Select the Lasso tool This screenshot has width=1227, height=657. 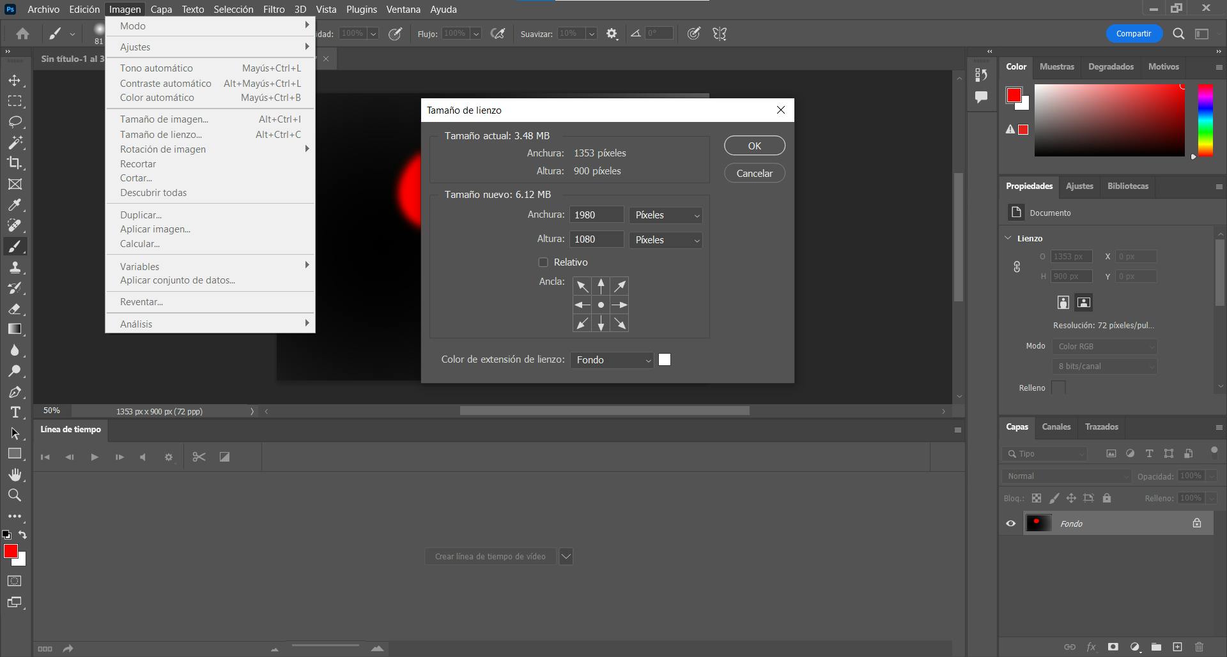click(15, 121)
